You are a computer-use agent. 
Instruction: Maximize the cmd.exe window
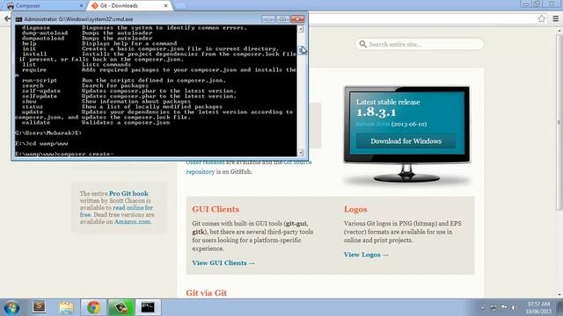(x=282, y=19)
